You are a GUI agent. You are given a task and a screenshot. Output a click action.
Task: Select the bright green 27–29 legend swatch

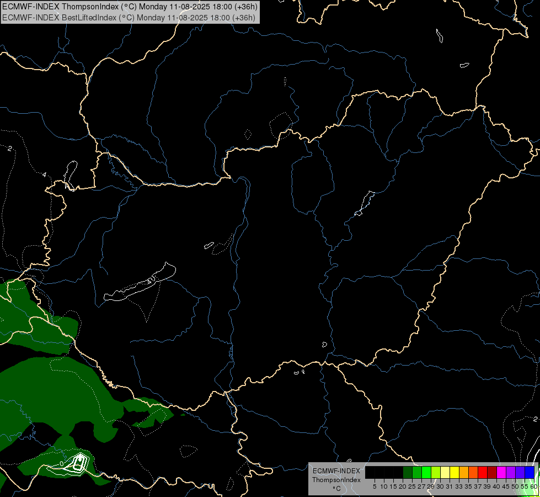[426, 472]
